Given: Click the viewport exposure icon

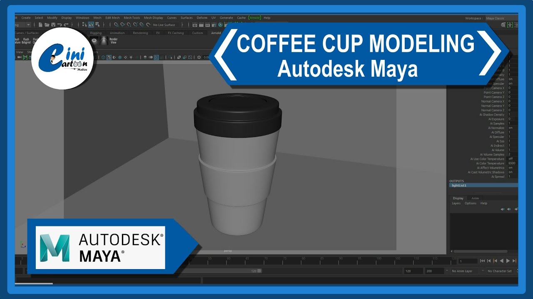Looking at the screenshot, I should pos(199,57).
